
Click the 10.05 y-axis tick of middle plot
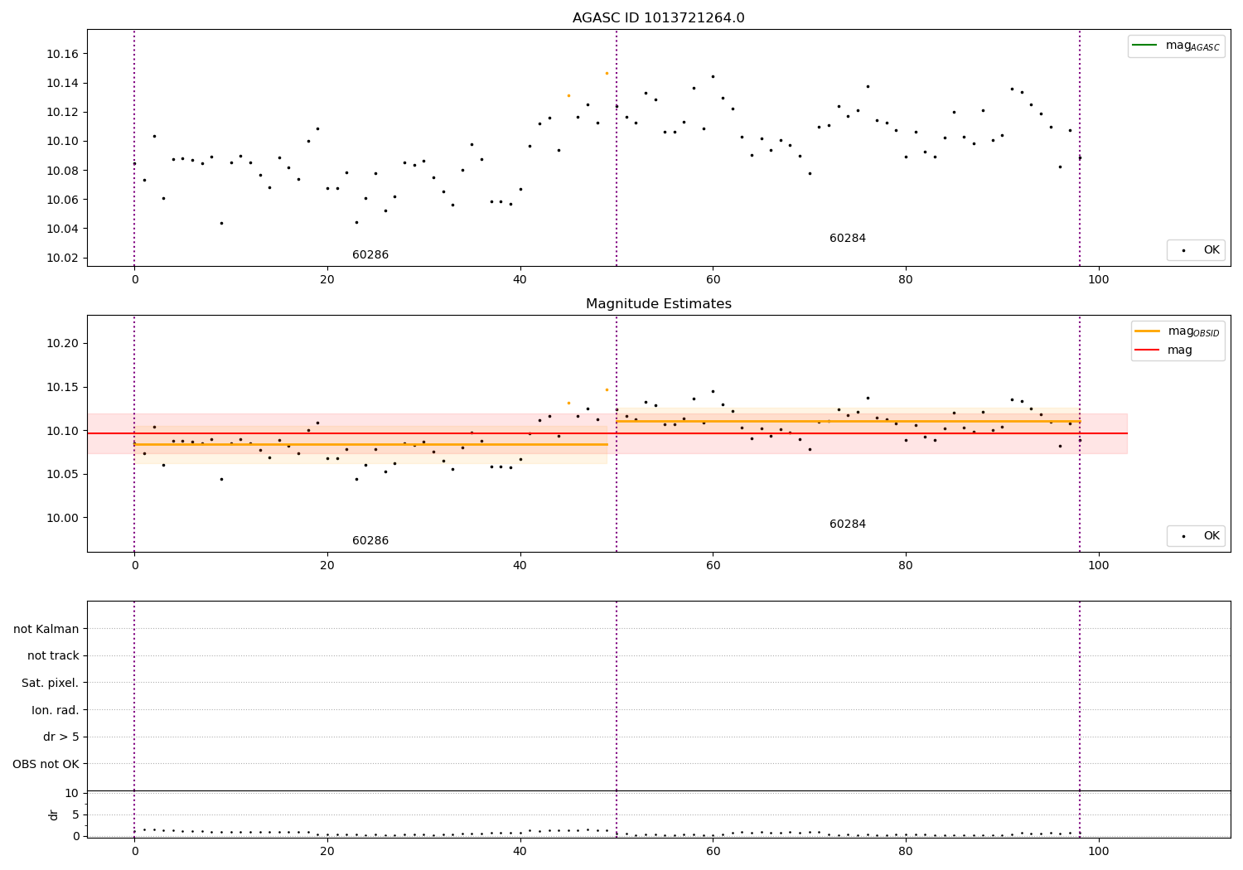coord(62,474)
